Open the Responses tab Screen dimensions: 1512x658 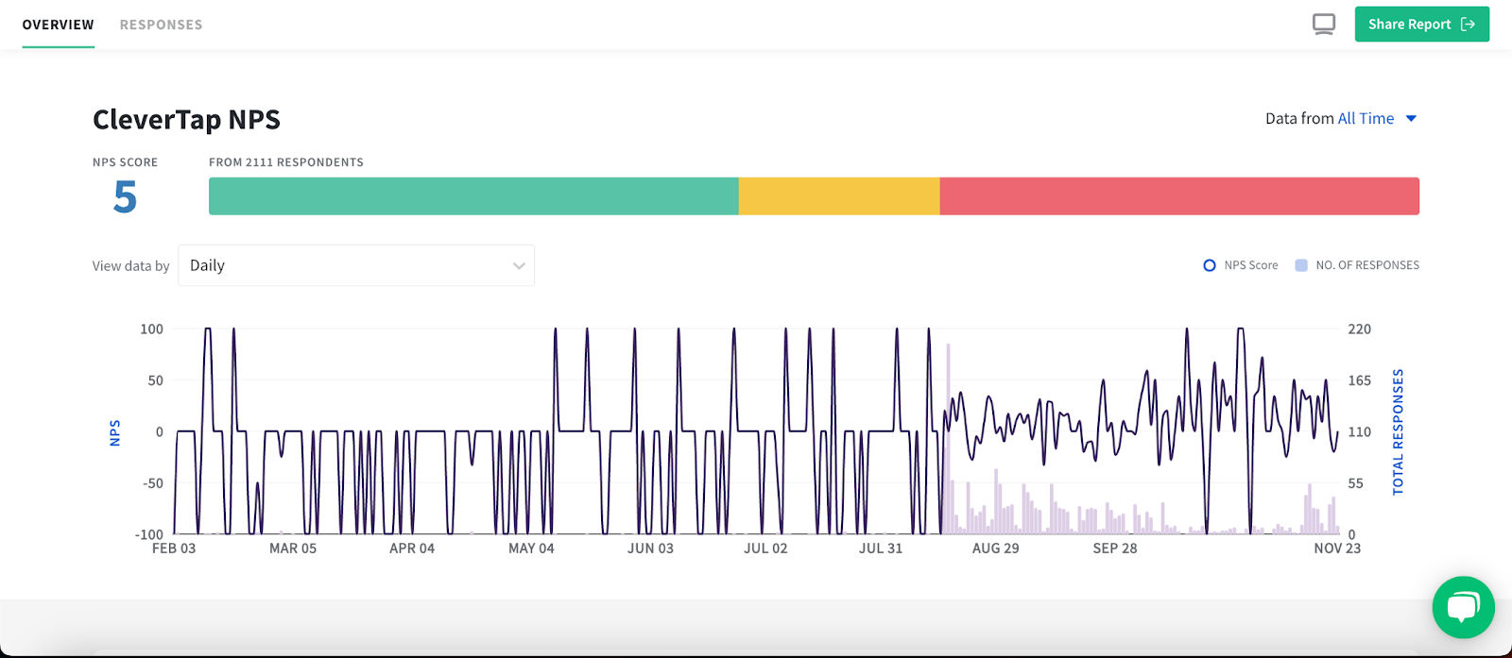(x=161, y=25)
